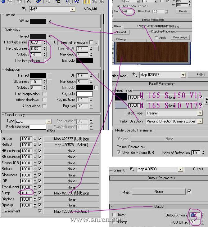Click the reflection Subdivs 14 spinner arrows
The height and width of the screenshot is (227, 208).
point(45,55)
